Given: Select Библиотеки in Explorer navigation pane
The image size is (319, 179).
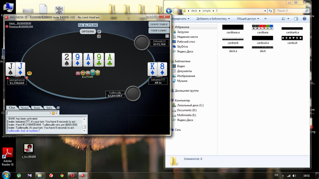Looking at the screenshot, I should 182,61.
